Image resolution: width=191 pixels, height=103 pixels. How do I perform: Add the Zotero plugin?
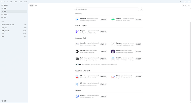[139, 77]
